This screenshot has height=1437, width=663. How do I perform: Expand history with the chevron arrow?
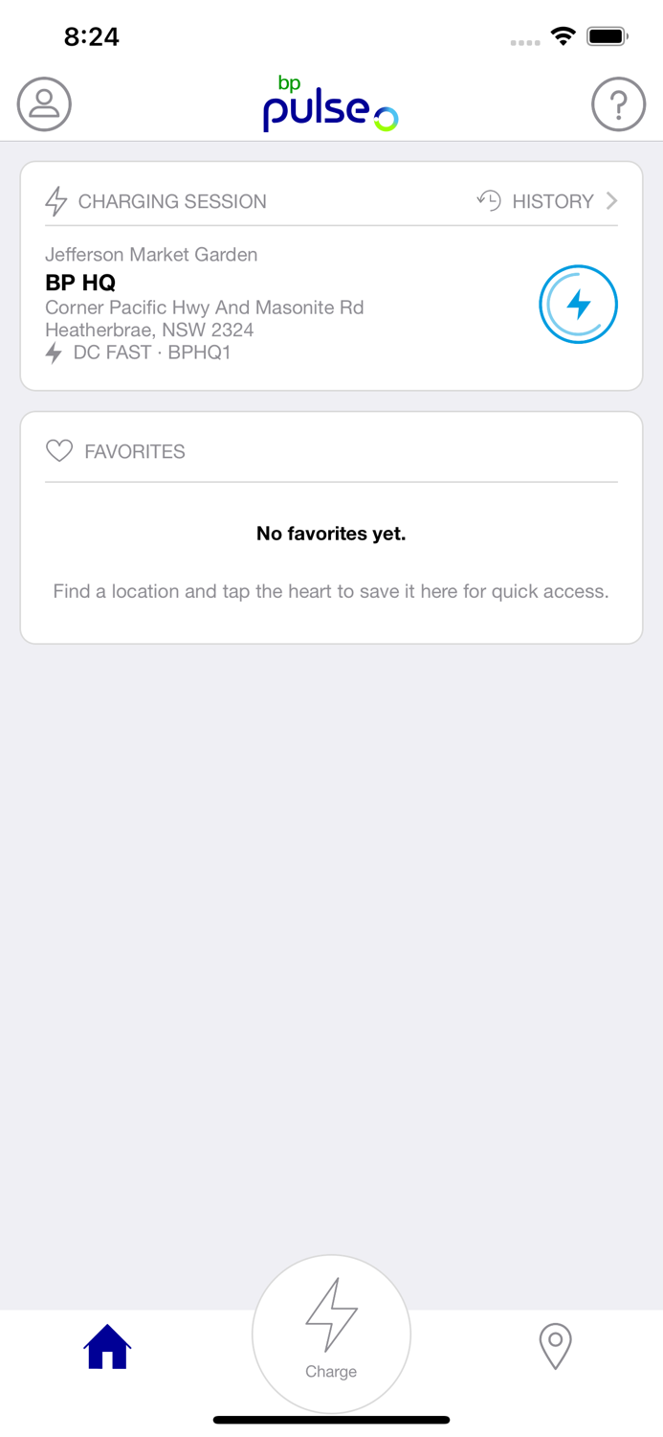coord(611,200)
